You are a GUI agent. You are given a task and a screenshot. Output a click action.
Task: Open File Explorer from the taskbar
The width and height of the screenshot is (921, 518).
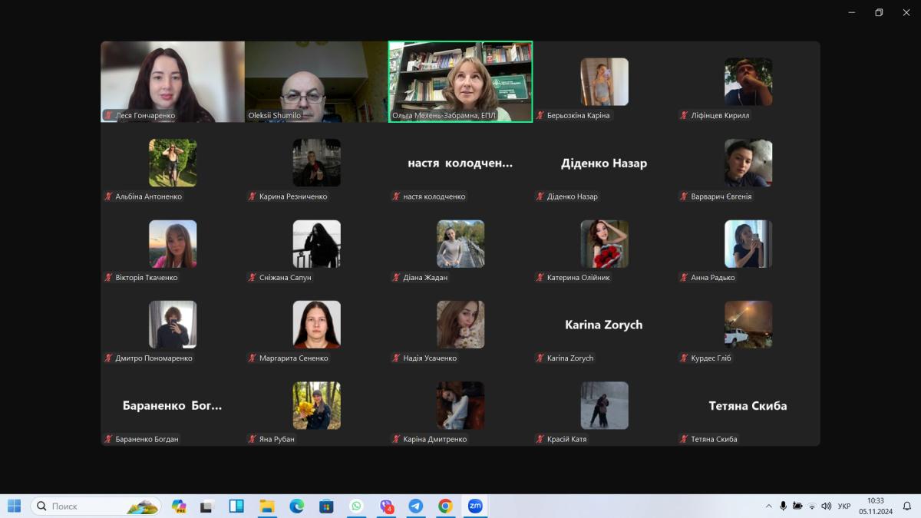[x=266, y=506]
